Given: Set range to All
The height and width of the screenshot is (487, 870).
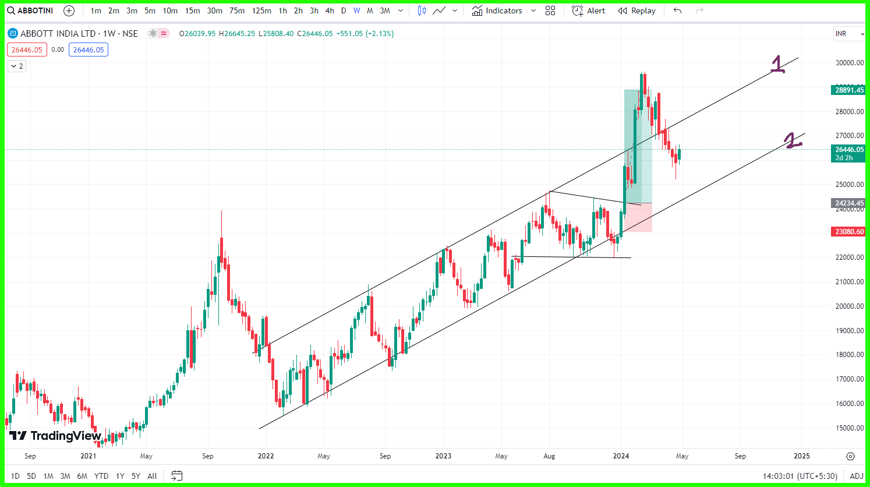Looking at the screenshot, I should click(x=152, y=476).
